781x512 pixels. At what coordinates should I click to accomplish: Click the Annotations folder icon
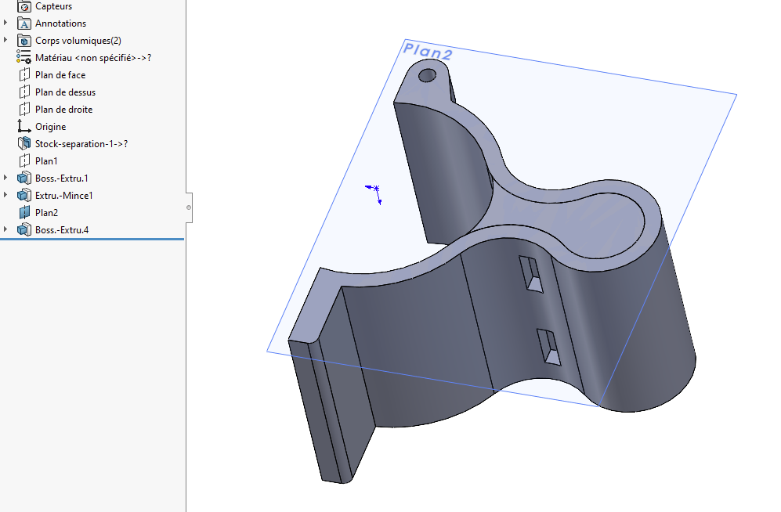[x=24, y=23]
